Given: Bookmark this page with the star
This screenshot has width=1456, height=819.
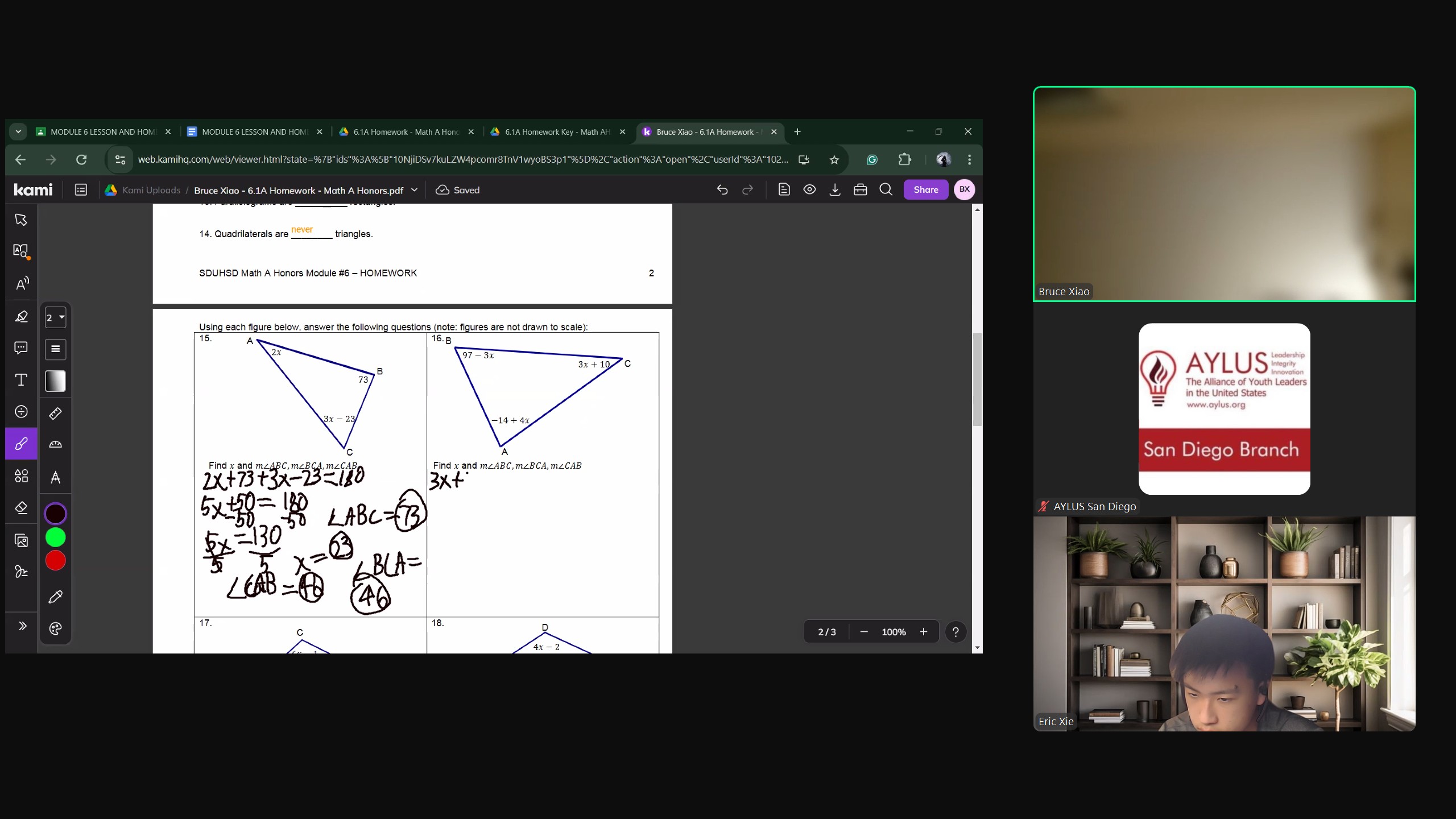Looking at the screenshot, I should coord(834,160).
